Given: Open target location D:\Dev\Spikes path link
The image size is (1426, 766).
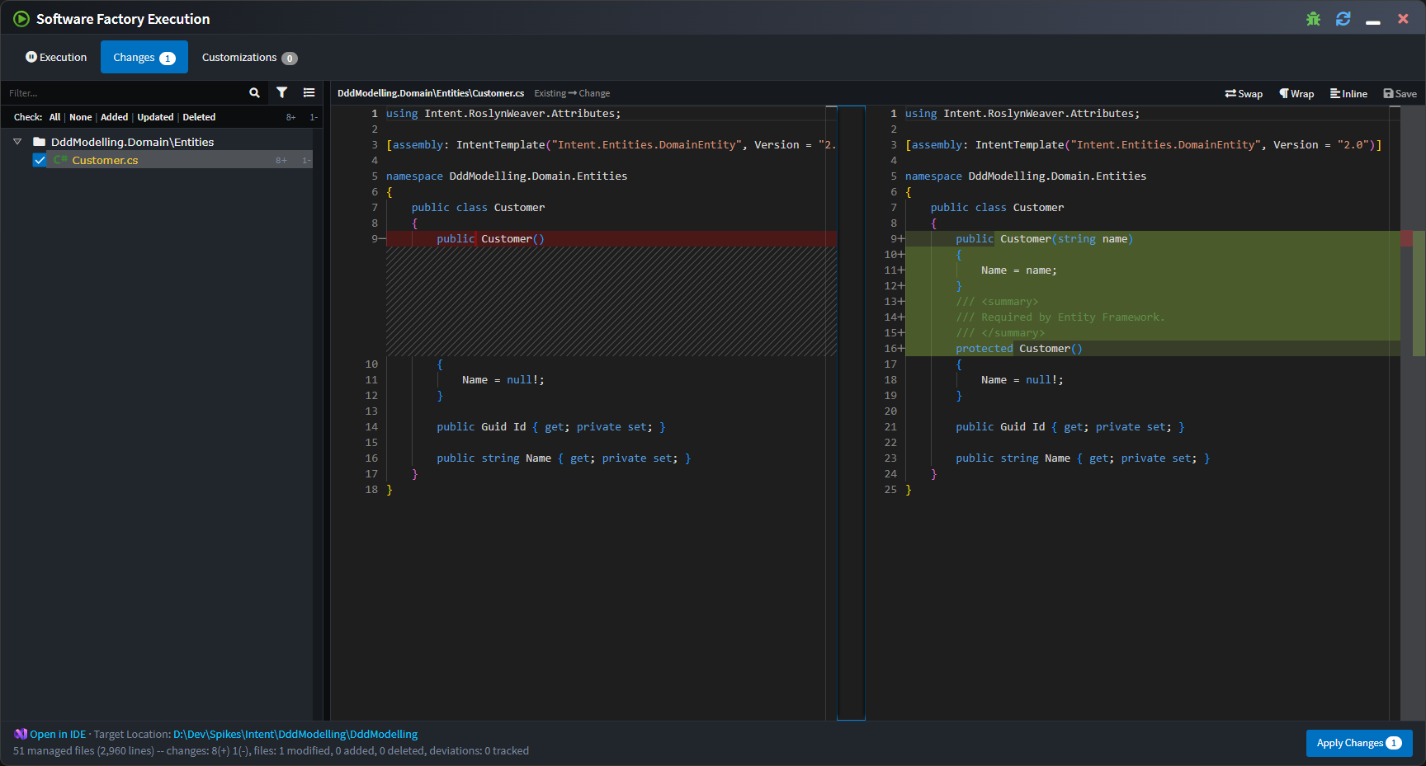Looking at the screenshot, I should pyautogui.click(x=295, y=734).
